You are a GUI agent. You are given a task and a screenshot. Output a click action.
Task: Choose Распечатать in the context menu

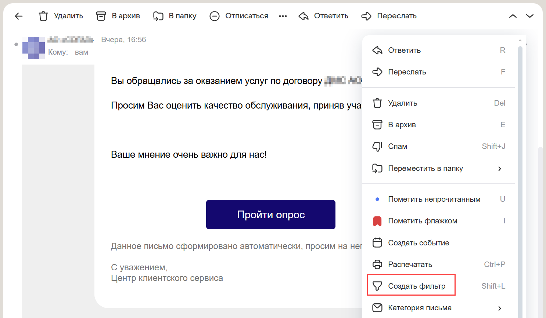[410, 264]
